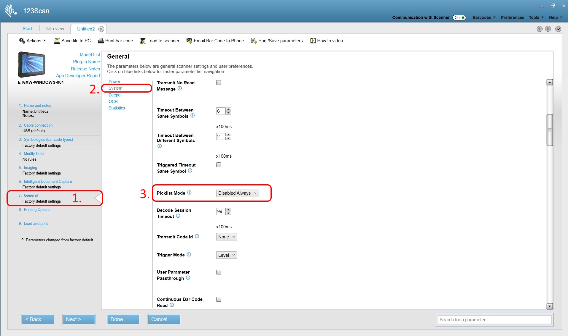This screenshot has height=336, width=568.
Task: Open the tab list down-arrow button
Action: (x=558, y=29)
